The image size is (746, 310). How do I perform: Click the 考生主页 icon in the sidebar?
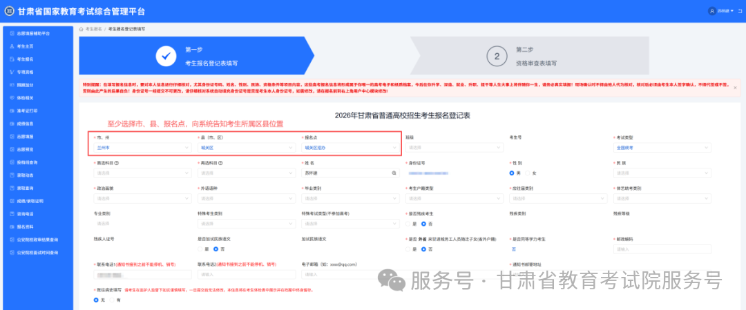(12, 46)
